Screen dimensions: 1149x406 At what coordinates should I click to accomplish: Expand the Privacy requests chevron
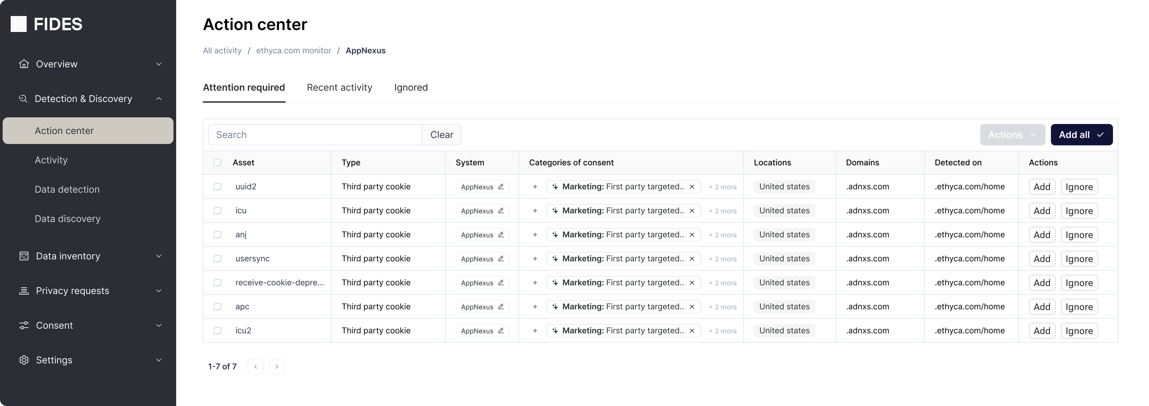tap(159, 291)
